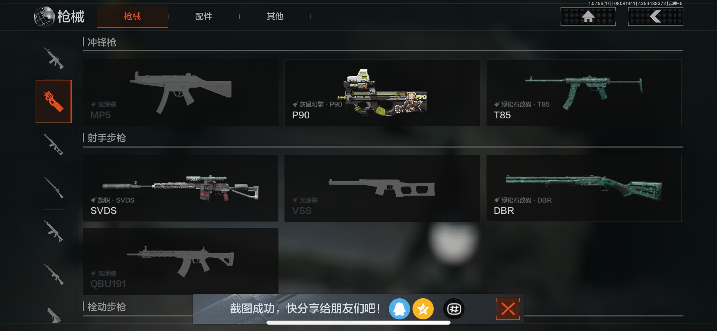Close the screenshot share banner

[x=508, y=309]
